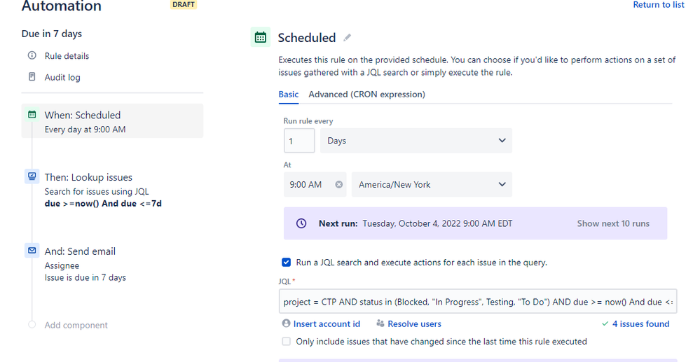Click the green checkmark by issues found
This screenshot has width=700, height=362.
pyautogui.click(x=605, y=323)
